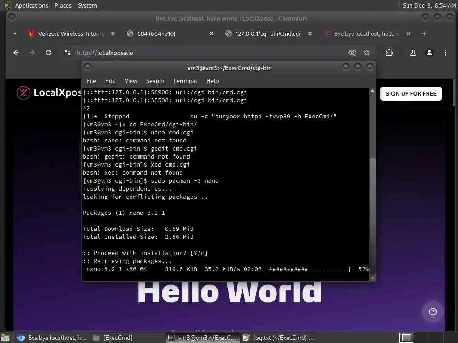Open a new tab with plus button
Image resolution: width=458 pixels, height=343 pixels.
[x=424, y=33]
